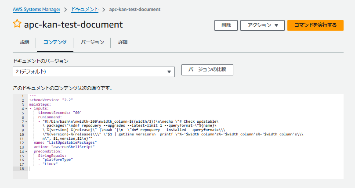Click the schemaVersion: "2.2" line
This screenshot has height=188, width=355.
point(51,100)
